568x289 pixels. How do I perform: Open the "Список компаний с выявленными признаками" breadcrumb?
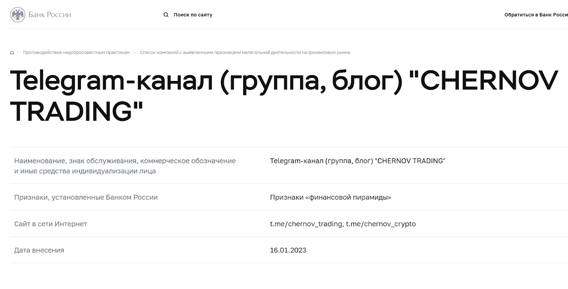(245, 53)
